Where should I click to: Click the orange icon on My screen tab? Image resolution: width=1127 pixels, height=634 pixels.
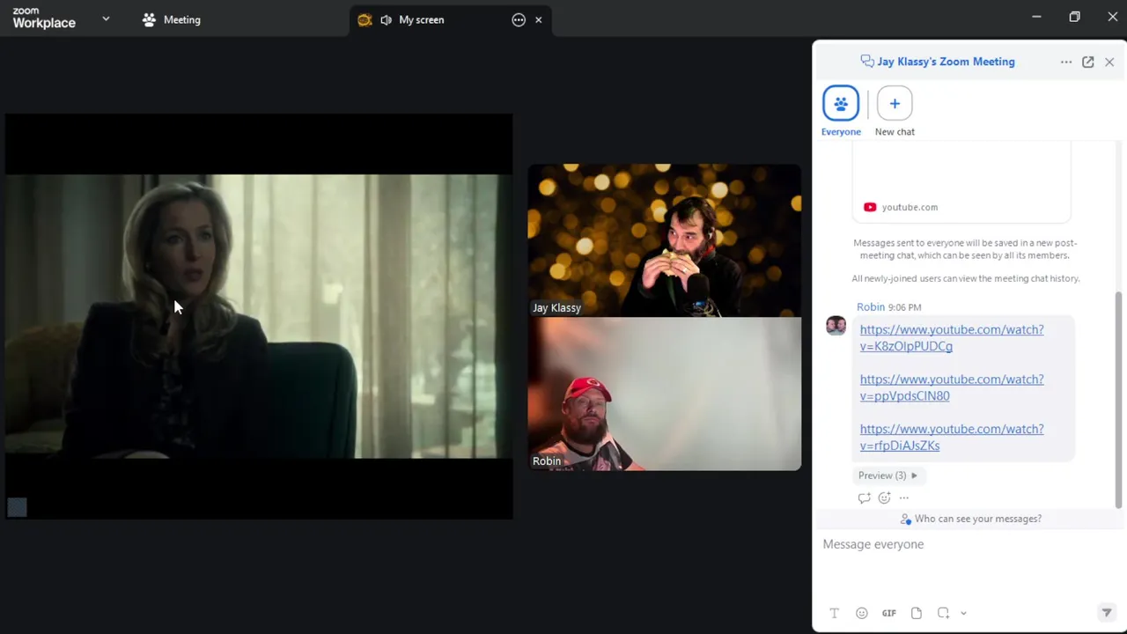tap(365, 19)
